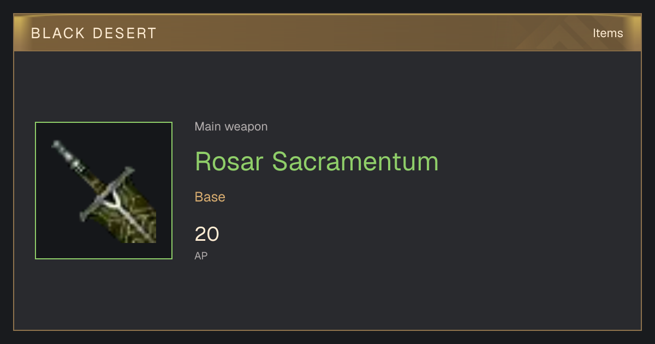Select the Base enhancement level label
655x344 pixels.
click(x=210, y=197)
